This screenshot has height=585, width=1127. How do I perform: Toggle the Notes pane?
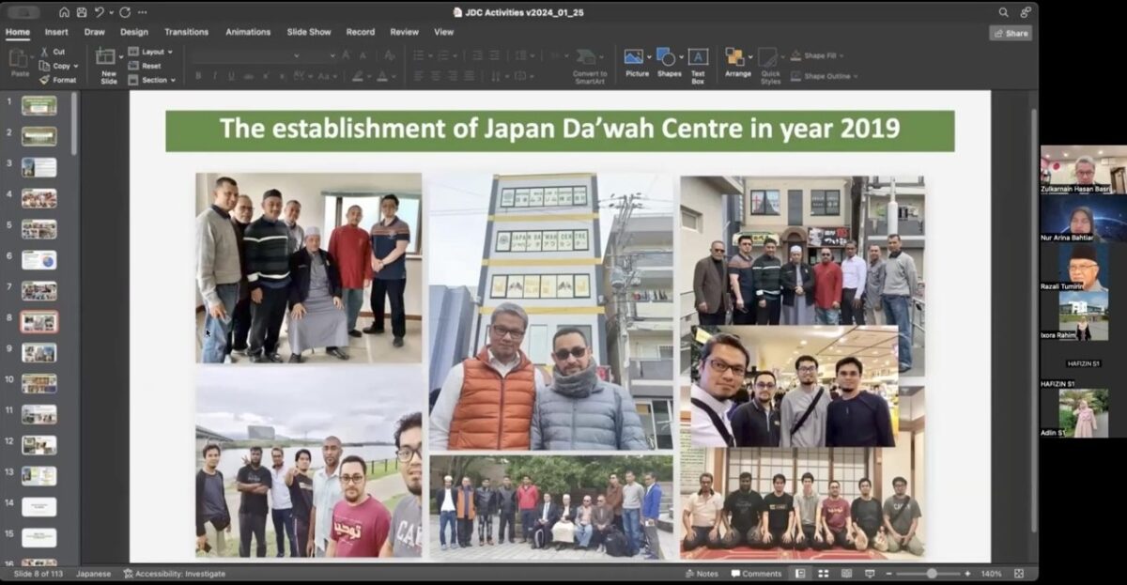click(x=702, y=573)
